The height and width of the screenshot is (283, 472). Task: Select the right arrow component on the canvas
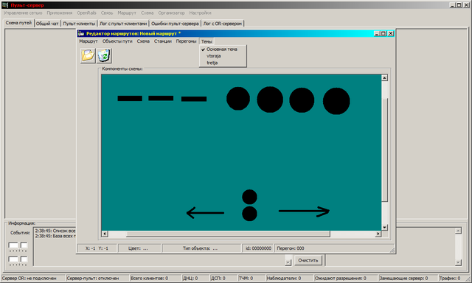pos(304,211)
